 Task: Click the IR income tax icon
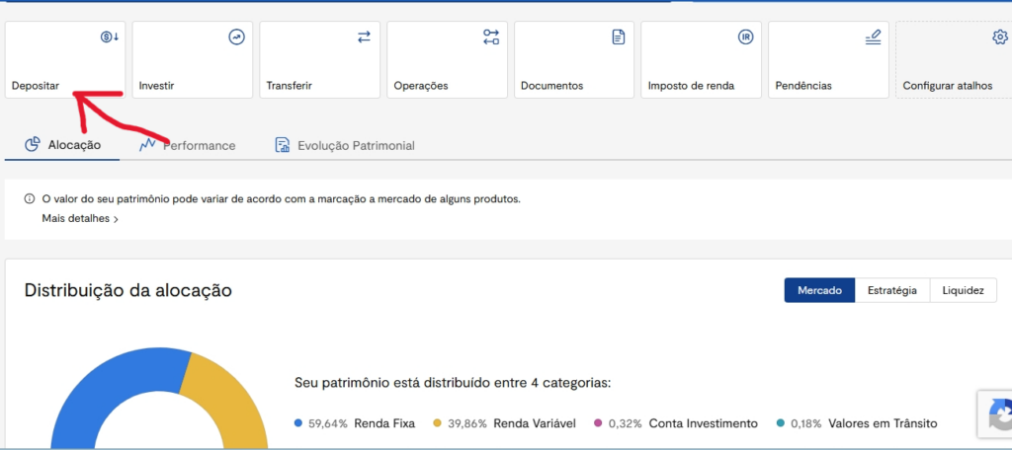(x=745, y=37)
